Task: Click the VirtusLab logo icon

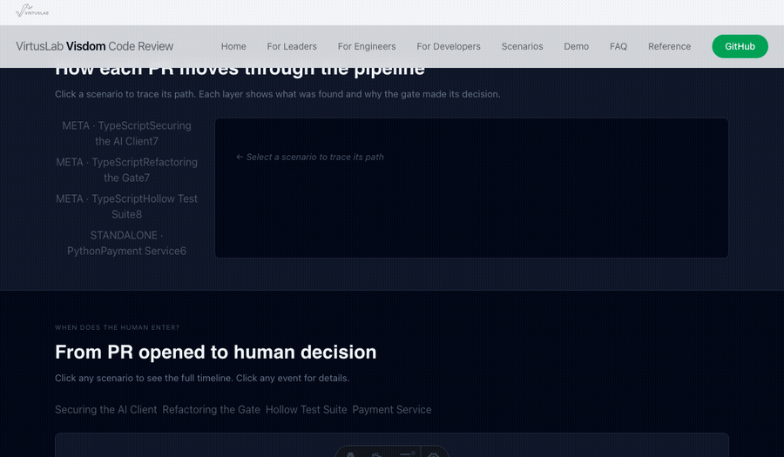Action: tap(32, 11)
